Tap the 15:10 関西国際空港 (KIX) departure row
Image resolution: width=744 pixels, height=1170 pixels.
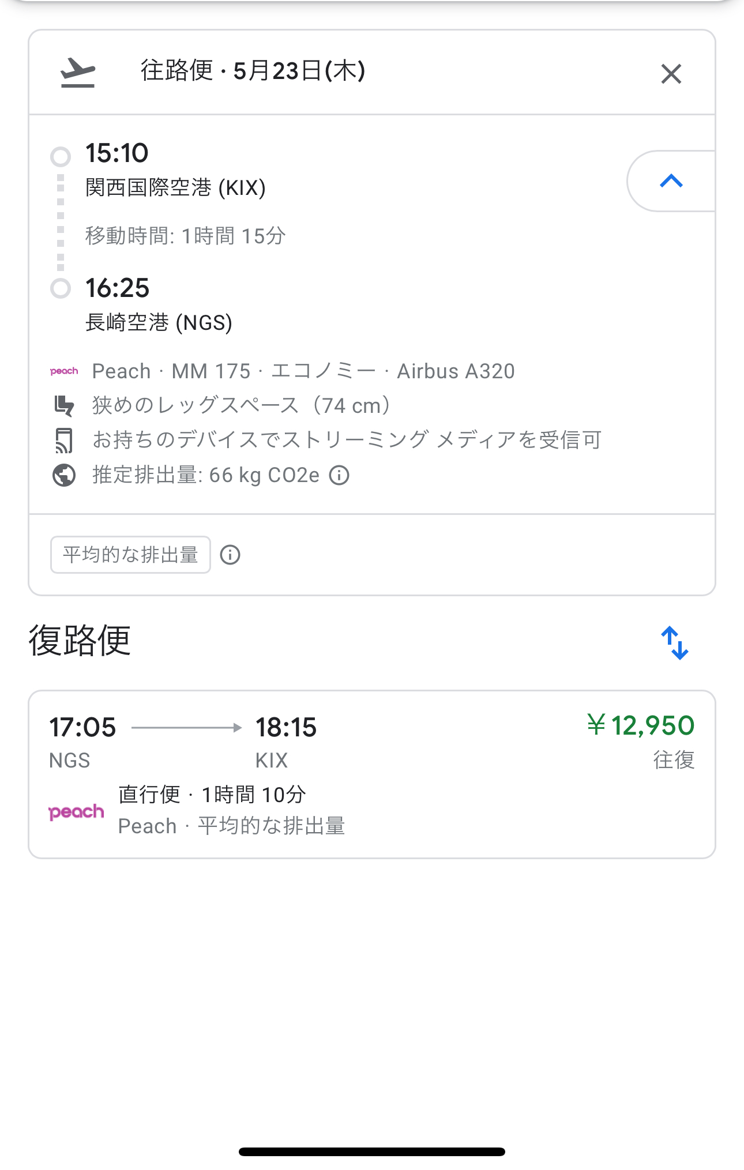pyautogui.click(x=175, y=170)
